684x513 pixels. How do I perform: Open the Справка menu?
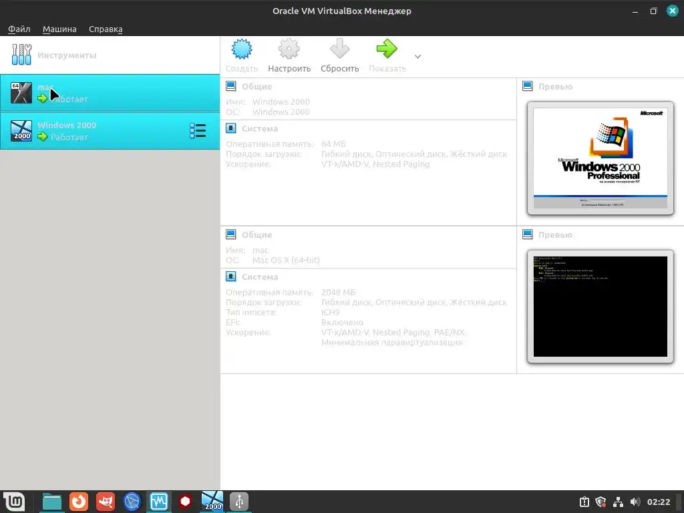(106, 29)
